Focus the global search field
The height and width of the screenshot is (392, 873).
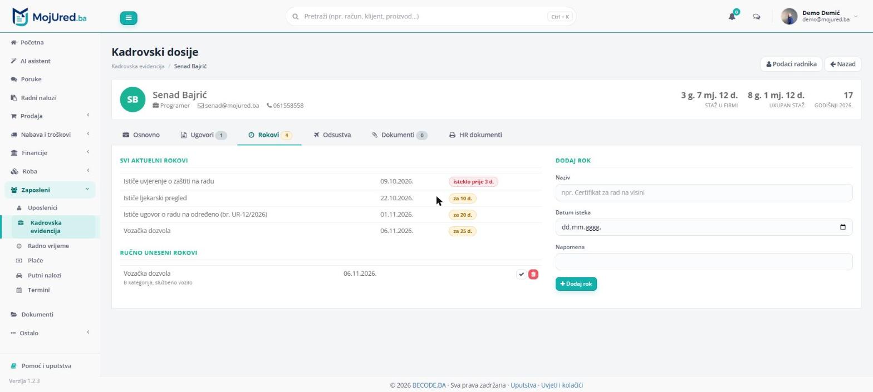click(x=430, y=17)
